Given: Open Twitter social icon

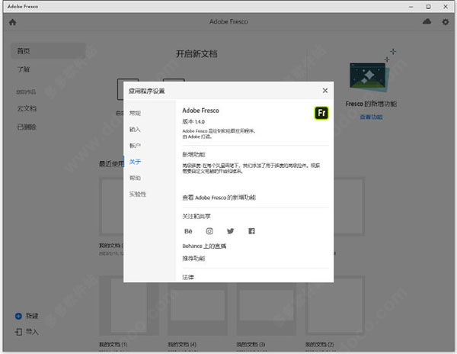Looking at the screenshot, I should (230, 231).
